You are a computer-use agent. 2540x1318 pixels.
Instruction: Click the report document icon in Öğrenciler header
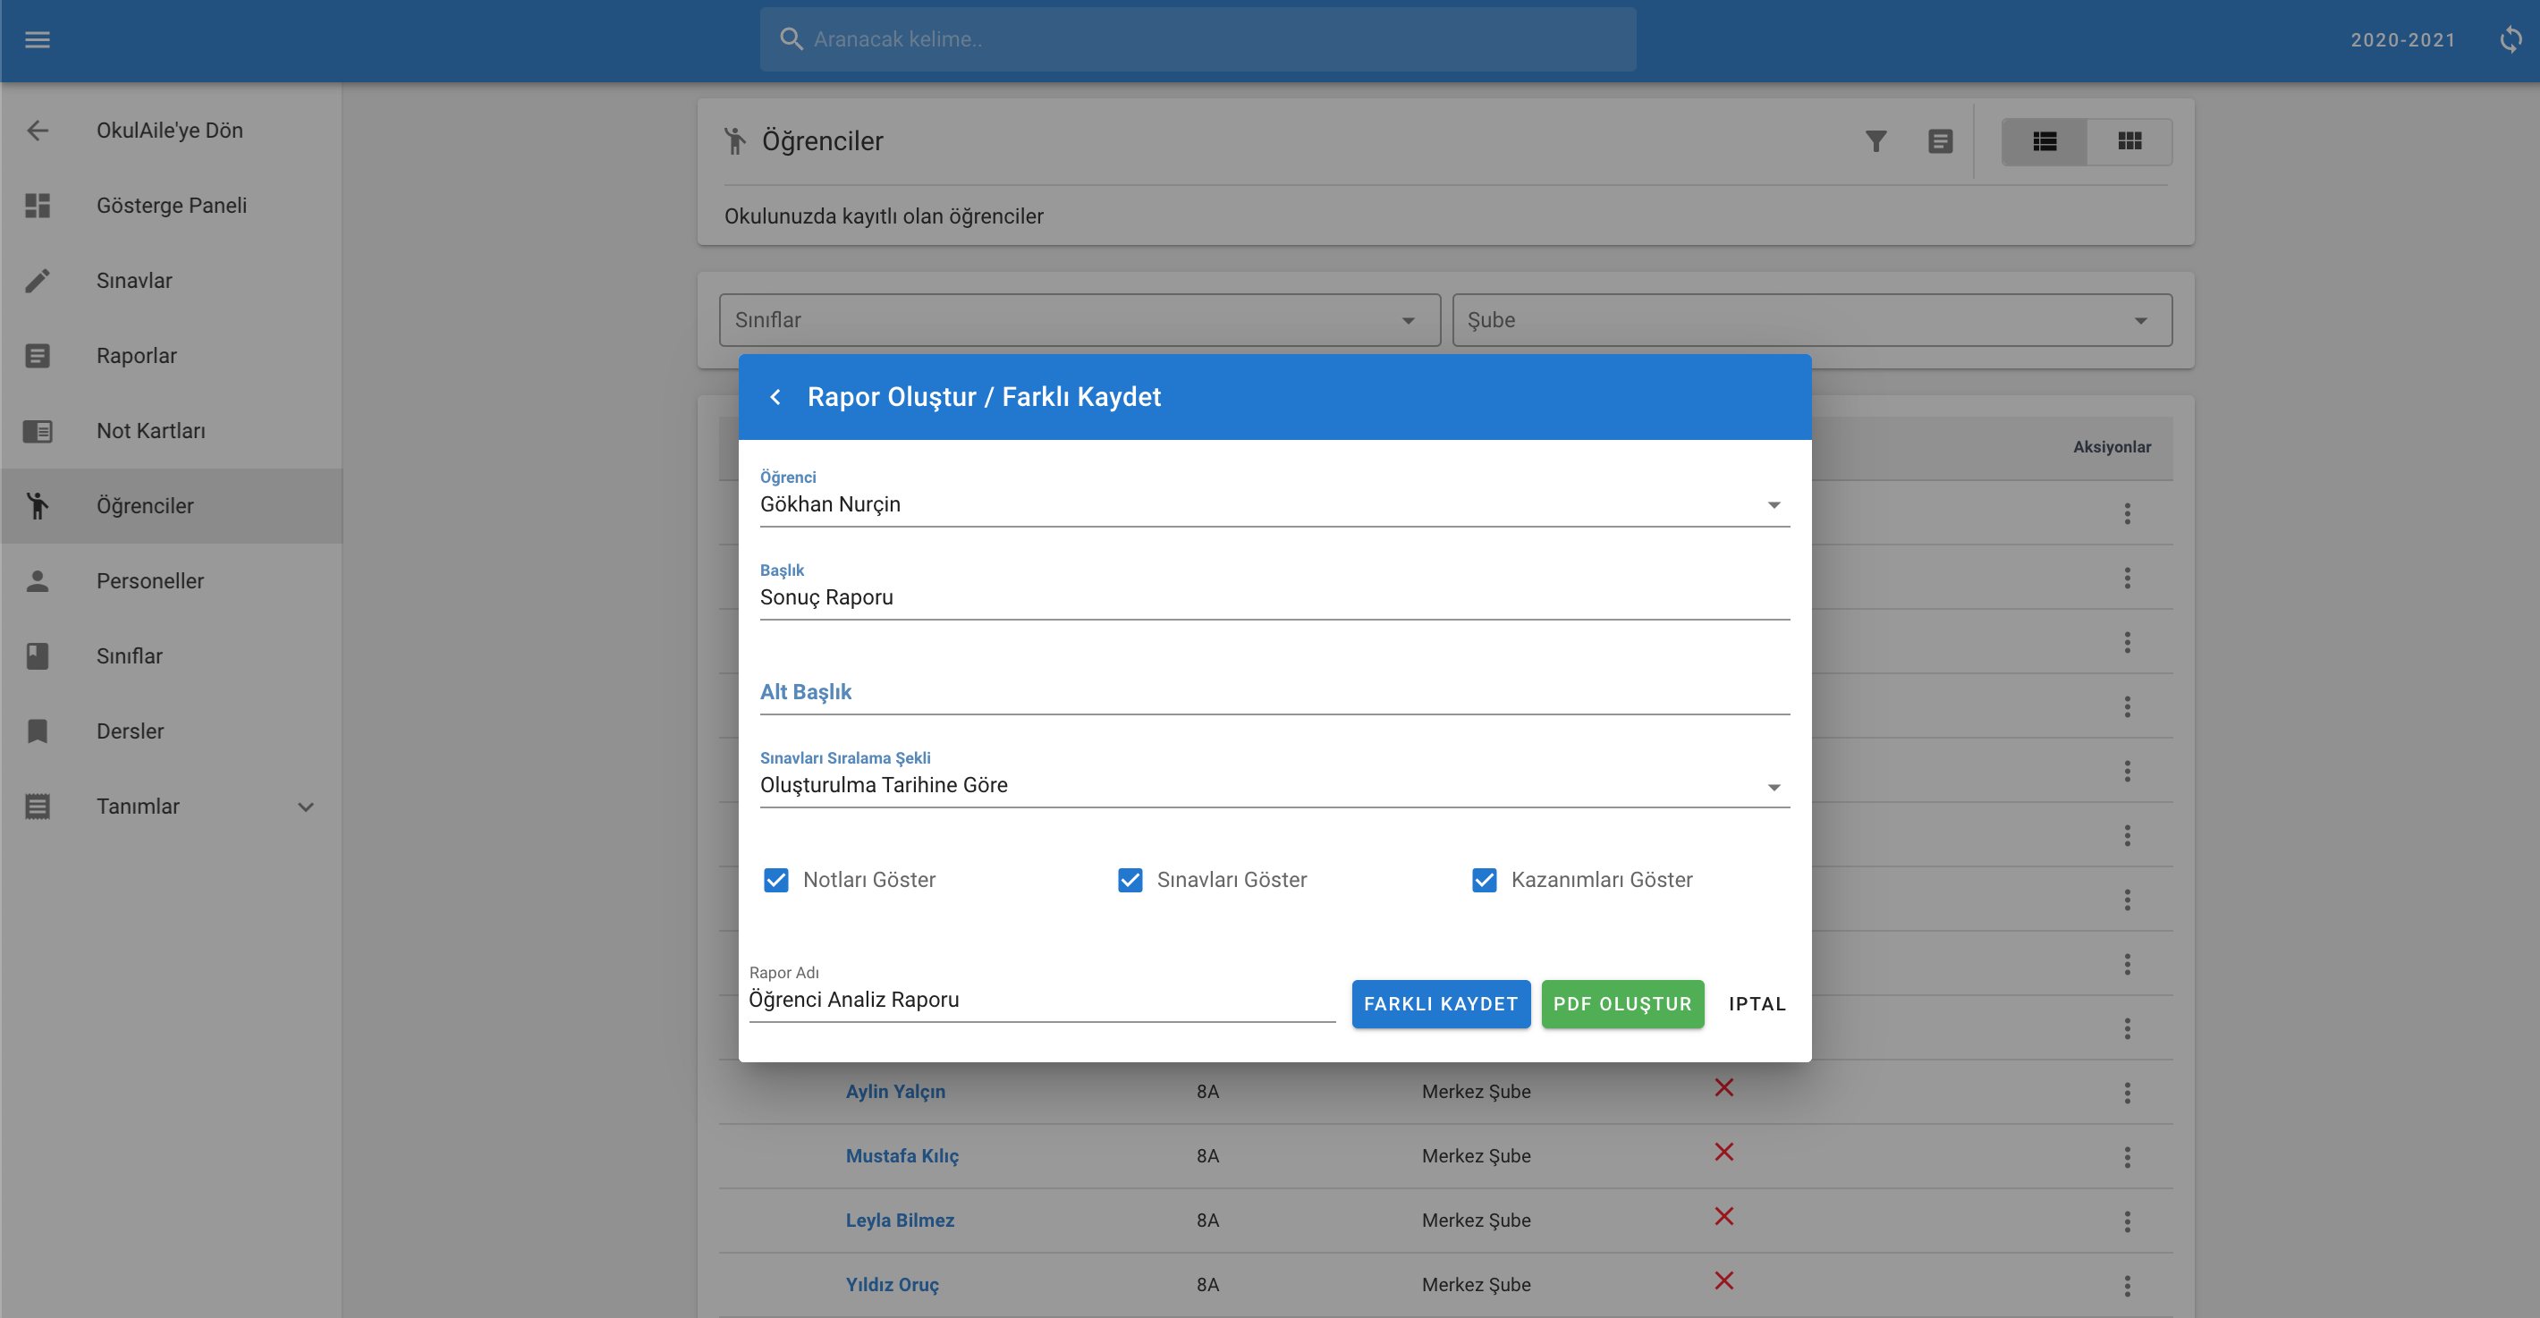tap(1940, 141)
